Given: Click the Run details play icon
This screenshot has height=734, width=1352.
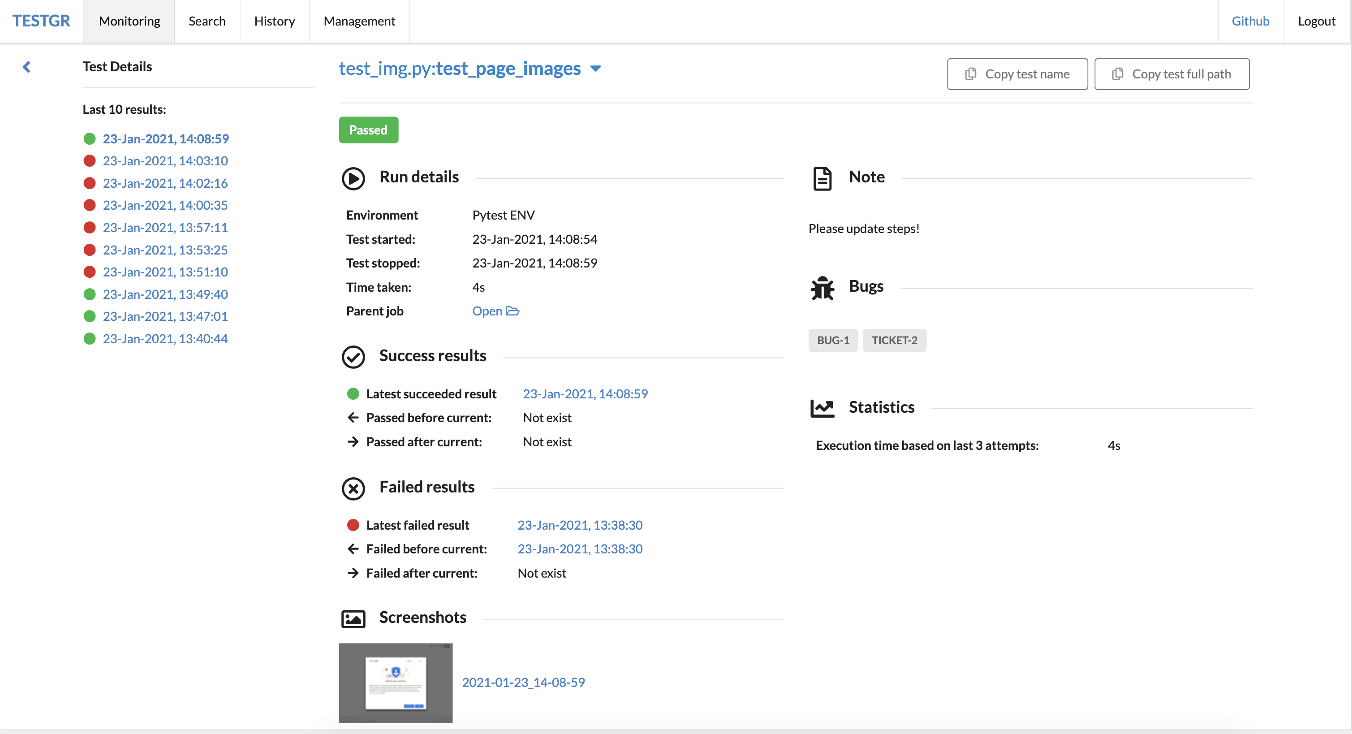Looking at the screenshot, I should click(x=353, y=178).
